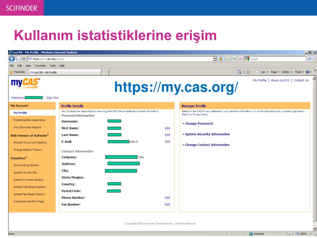Open the File menu

click(12, 66)
